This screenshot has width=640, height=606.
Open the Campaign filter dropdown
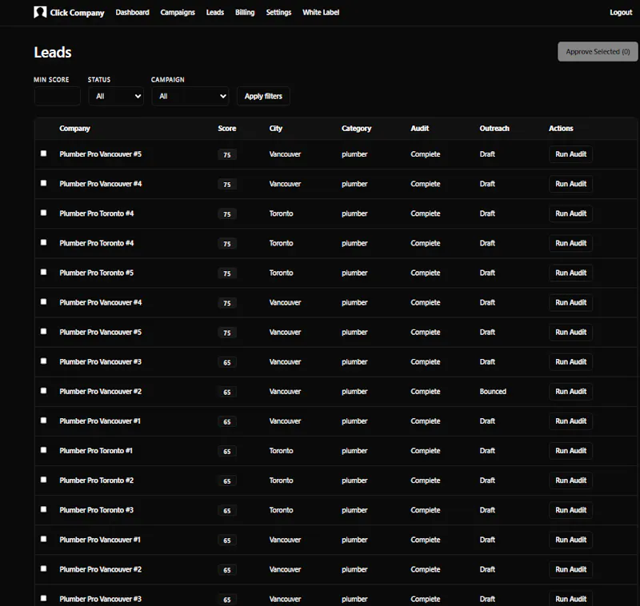(190, 96)
